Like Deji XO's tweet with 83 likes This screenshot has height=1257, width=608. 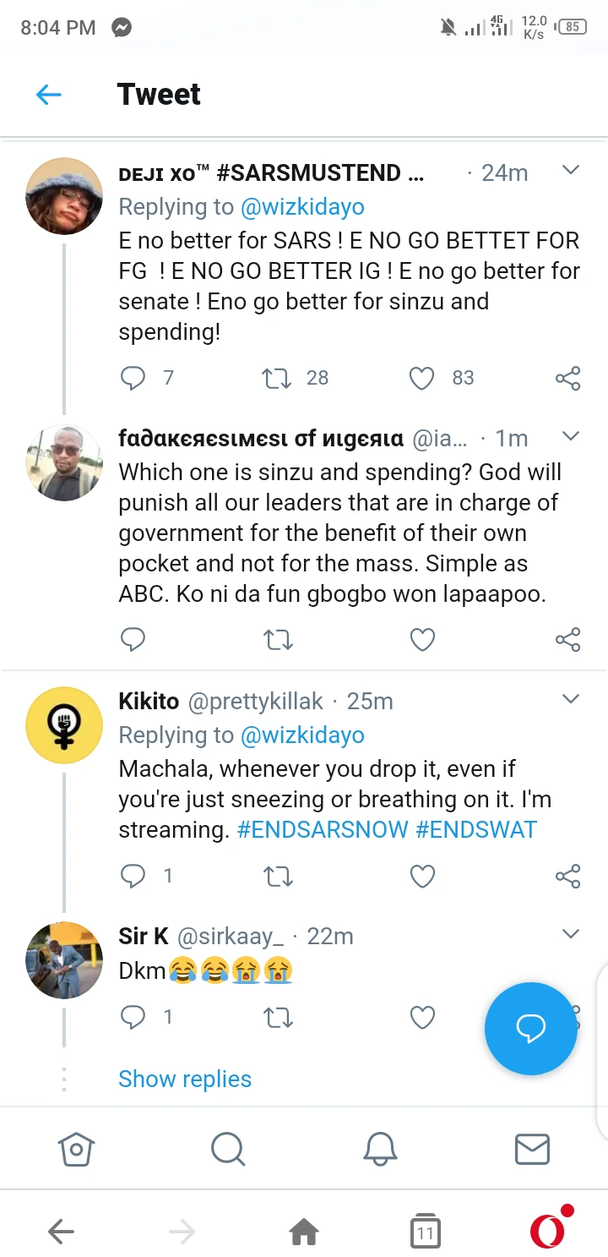coord(421,378)
